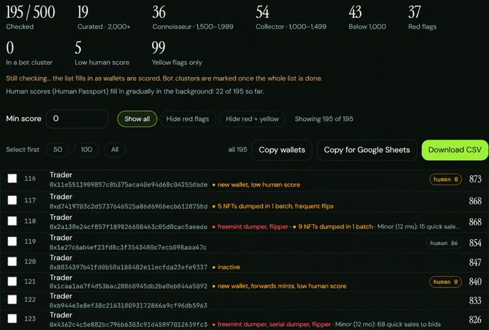489x330 pixels.
Task: Choose the Hide red + yellow filter
Action: tap(252, 119)
